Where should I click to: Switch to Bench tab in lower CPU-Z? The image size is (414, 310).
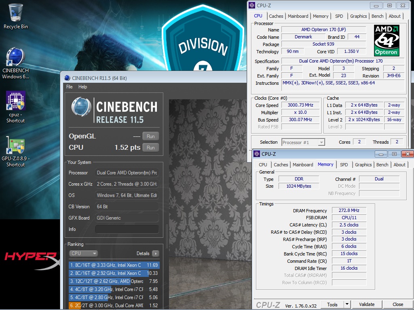(382, 165)
